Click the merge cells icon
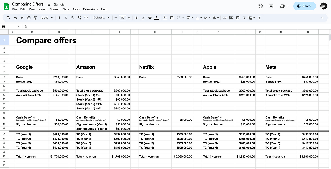 pyautogui.click(x=179, y=18)
